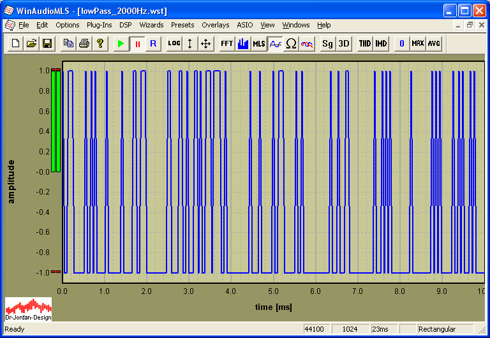Screen dimensions: 490x338
Task: Click the blue R record button
Action: click(x=153, y=43)
